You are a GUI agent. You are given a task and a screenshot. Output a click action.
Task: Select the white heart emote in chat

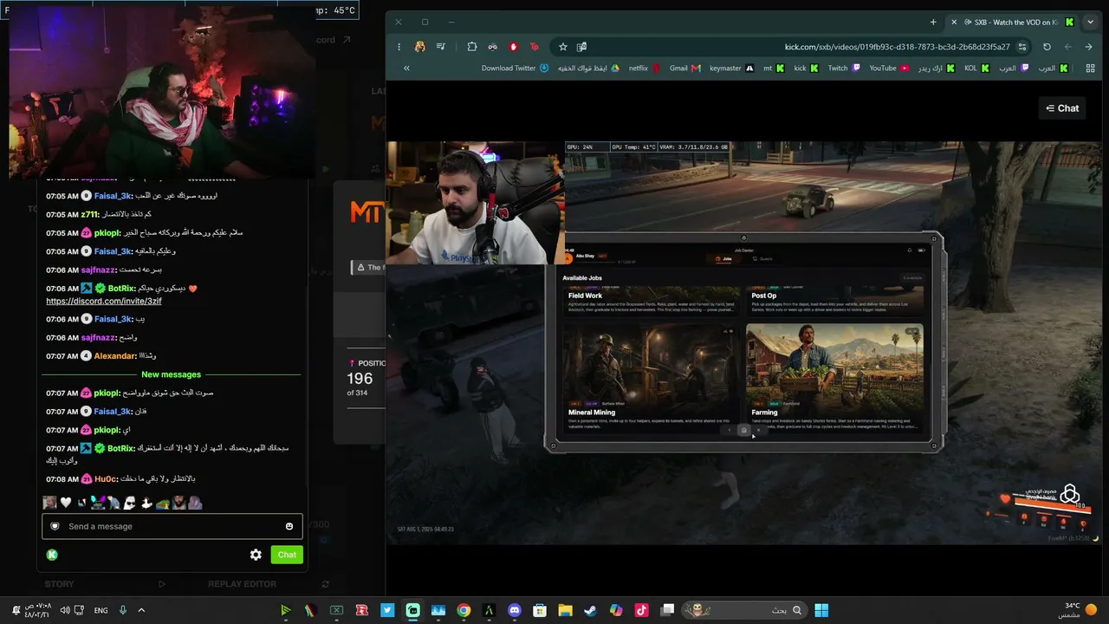[x=65, y=503]
